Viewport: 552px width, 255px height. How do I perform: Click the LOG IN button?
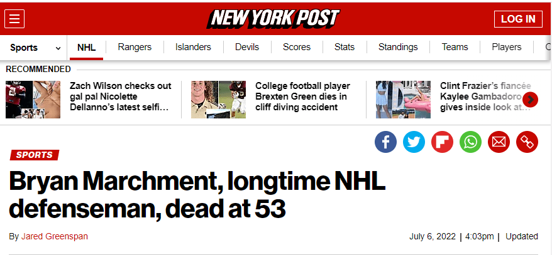517,19
